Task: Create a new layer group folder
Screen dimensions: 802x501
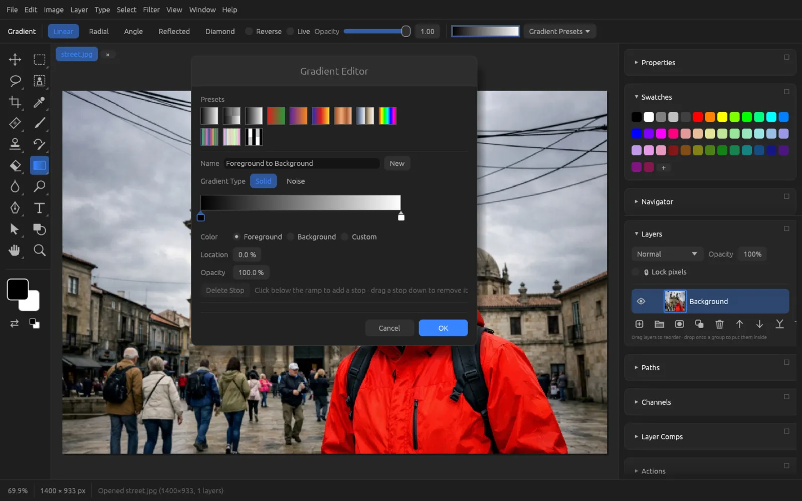Action: [659, 324]
